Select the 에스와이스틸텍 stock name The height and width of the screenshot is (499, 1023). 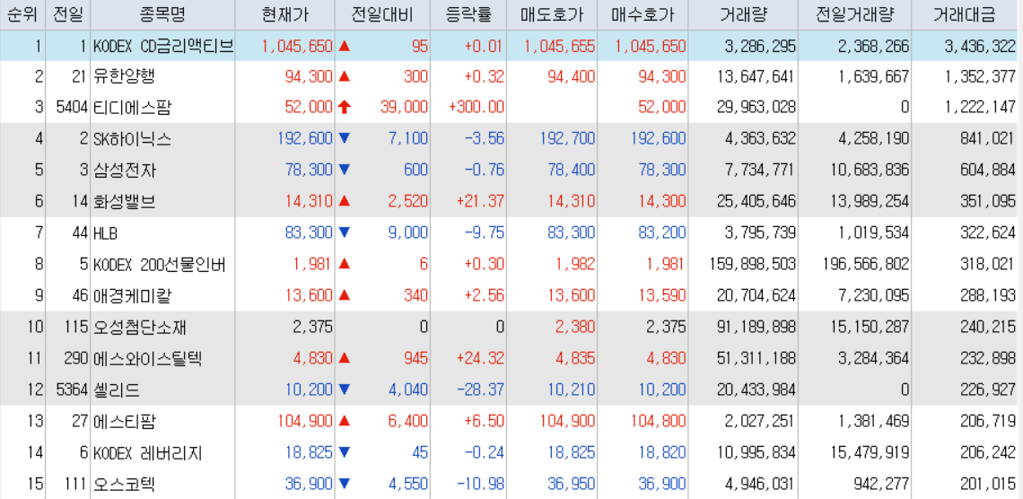[x=148, y=359]
